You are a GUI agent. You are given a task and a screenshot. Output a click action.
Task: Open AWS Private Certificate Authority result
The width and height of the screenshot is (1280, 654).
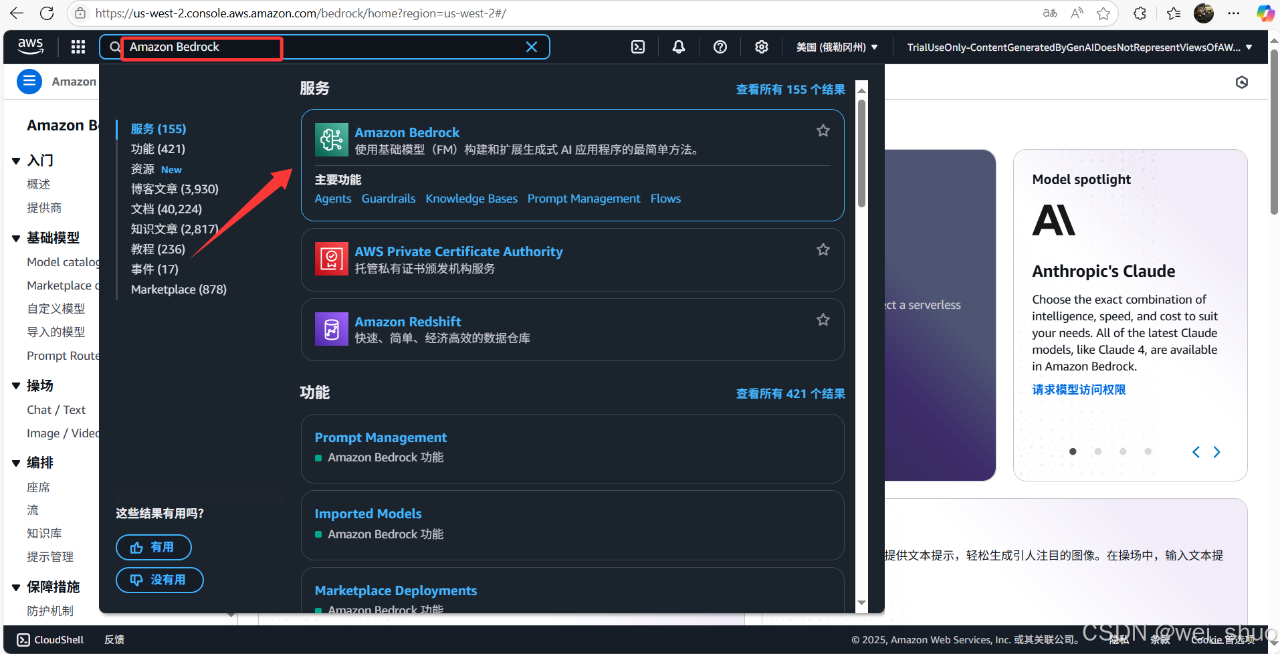[x=459, y=251]
